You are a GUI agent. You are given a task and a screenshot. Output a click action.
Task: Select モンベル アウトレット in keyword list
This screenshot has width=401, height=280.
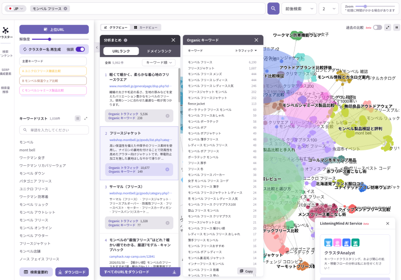37,212
